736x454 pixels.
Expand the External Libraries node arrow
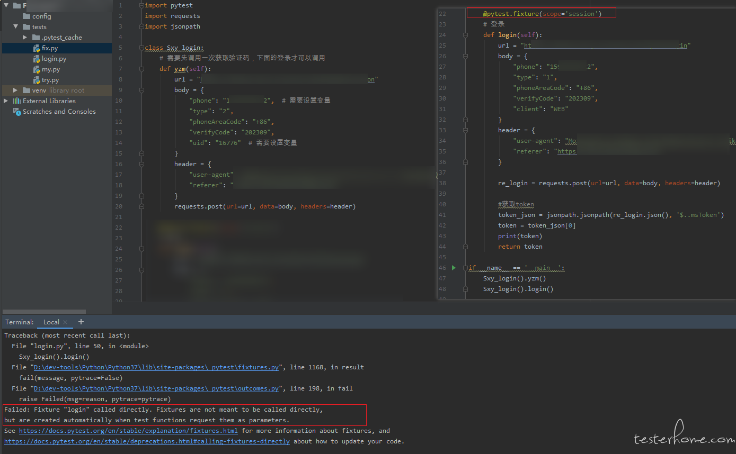tap(6, 101)
